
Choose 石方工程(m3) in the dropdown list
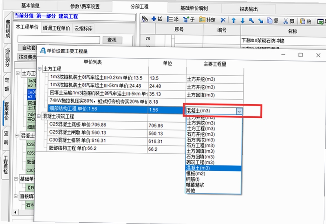coord(213,145)
